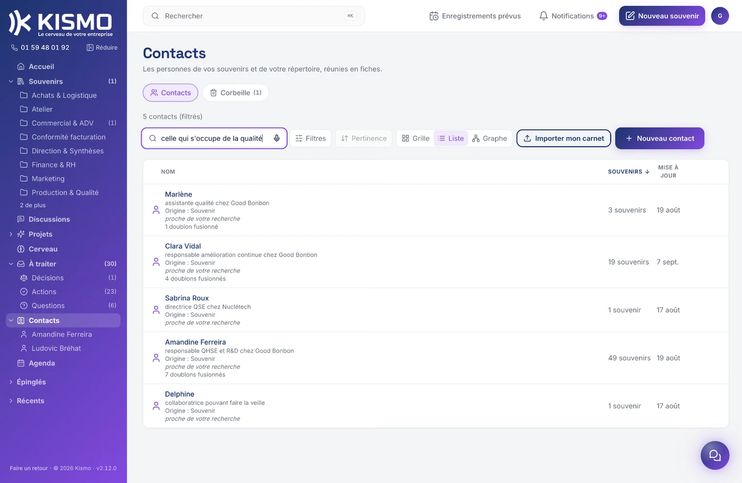Expand the Projets section chevron

click(11, 234)
